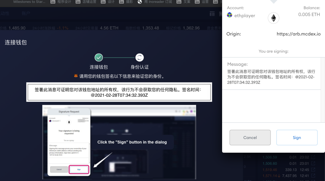325x181 pixels.
Task: Click the green checkmark connect-wallet step
Action: (99, 57)
